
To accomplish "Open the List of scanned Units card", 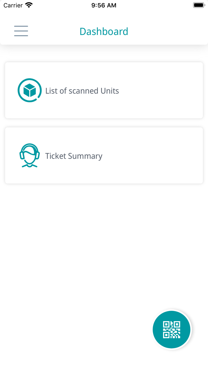I will click(x=104, y=90).
